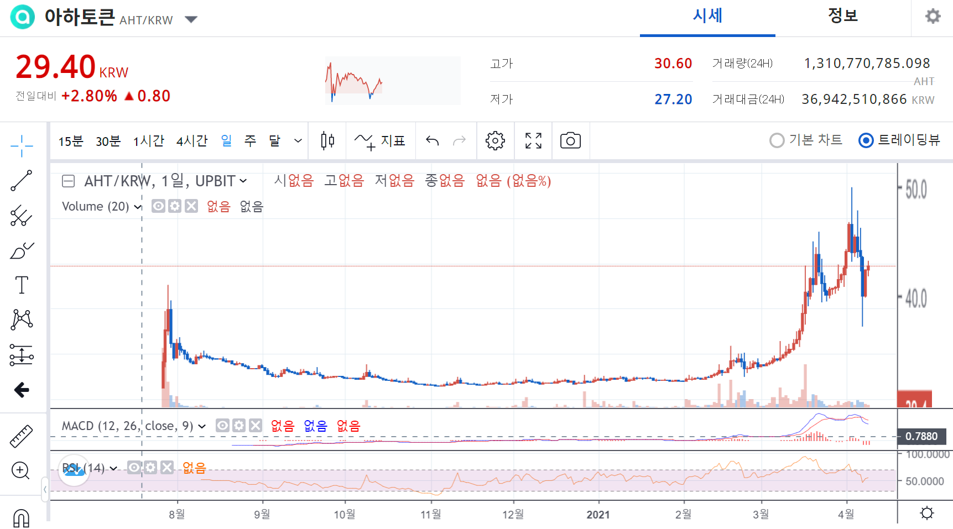Select the crosshair cursor tool
The image size is (953, 529).
(x=22, y=146)
